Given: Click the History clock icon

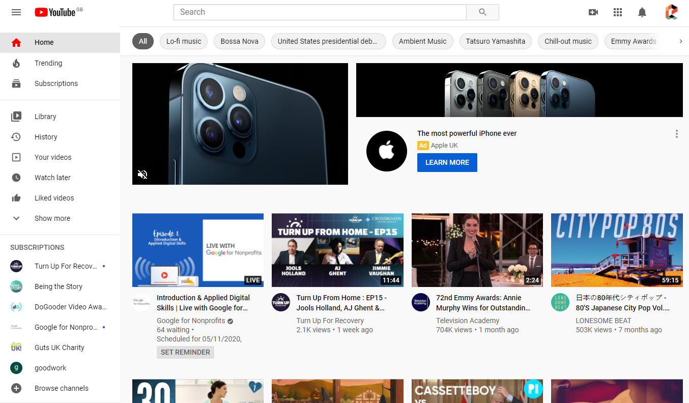Looking at the screenshot, I should [16, 137].
